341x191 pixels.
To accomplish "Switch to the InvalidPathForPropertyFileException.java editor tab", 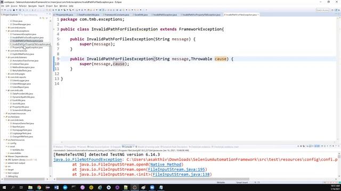I will tap(201, 15).
